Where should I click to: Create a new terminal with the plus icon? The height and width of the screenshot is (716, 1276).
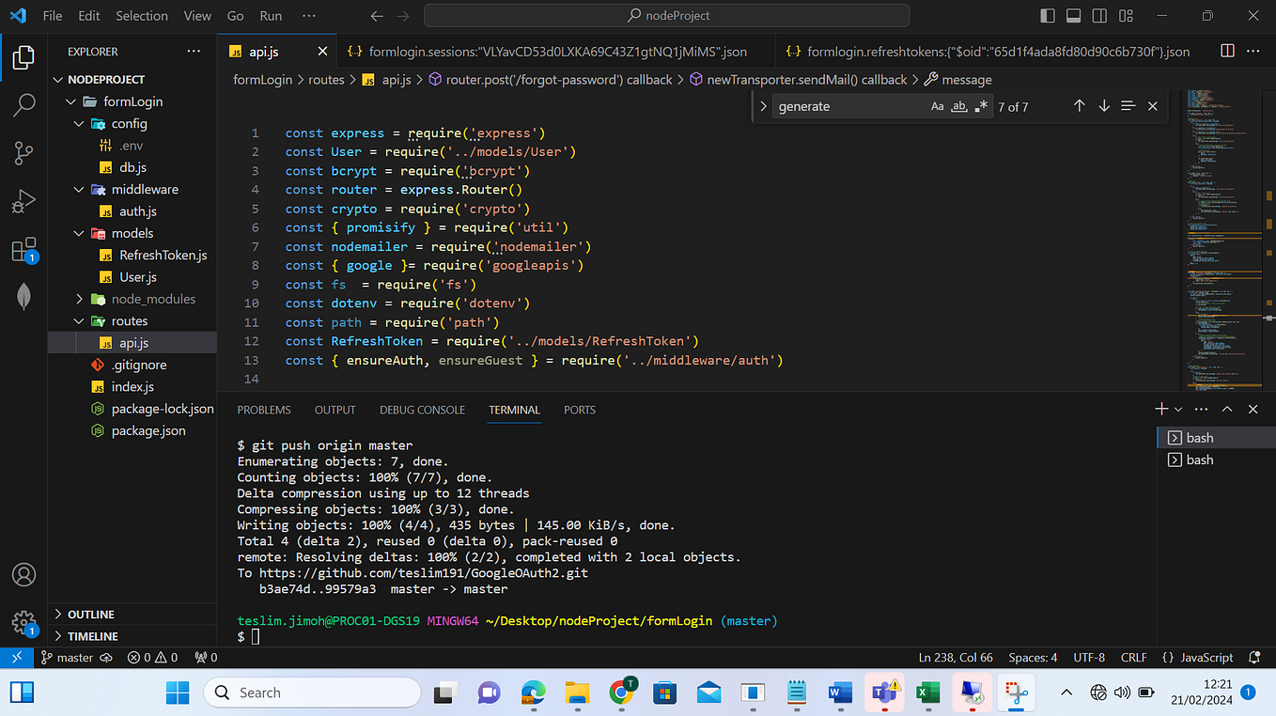pos(1161,408)
